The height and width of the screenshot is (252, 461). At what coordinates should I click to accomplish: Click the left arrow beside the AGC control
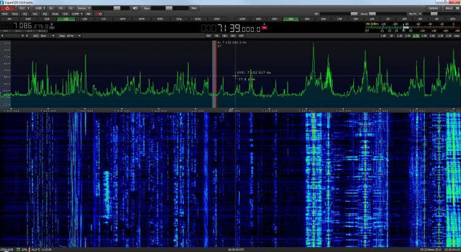tap(2, 36)
